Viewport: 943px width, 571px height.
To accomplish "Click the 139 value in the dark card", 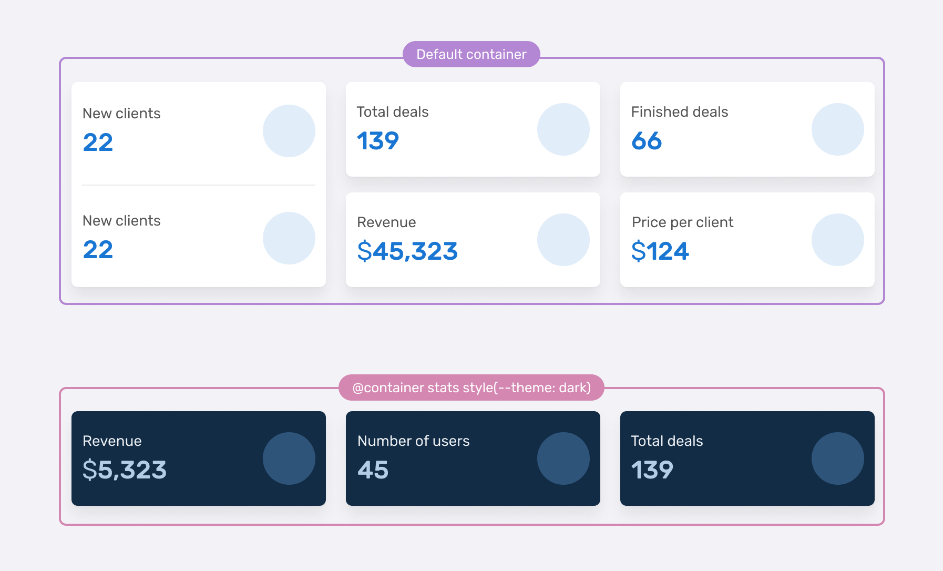I will (652, 470).
